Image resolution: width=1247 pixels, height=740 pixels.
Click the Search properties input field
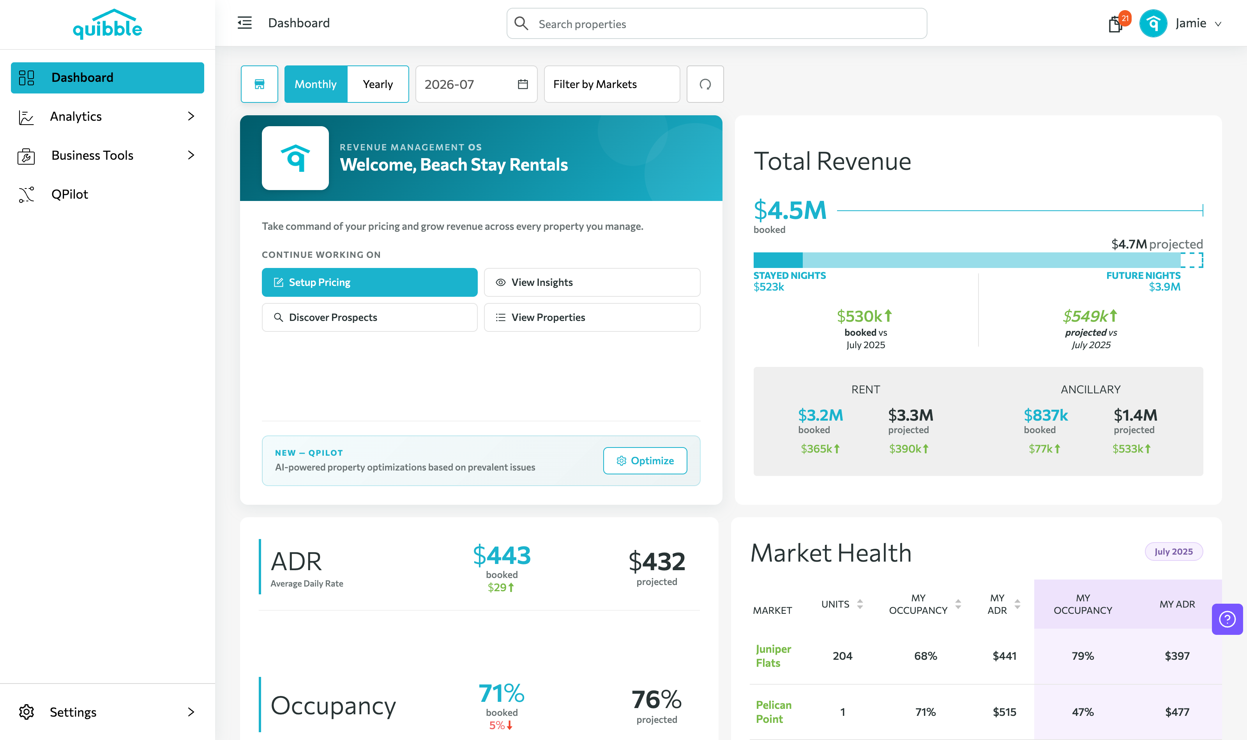pyautogui.click(x=717, y=23)
